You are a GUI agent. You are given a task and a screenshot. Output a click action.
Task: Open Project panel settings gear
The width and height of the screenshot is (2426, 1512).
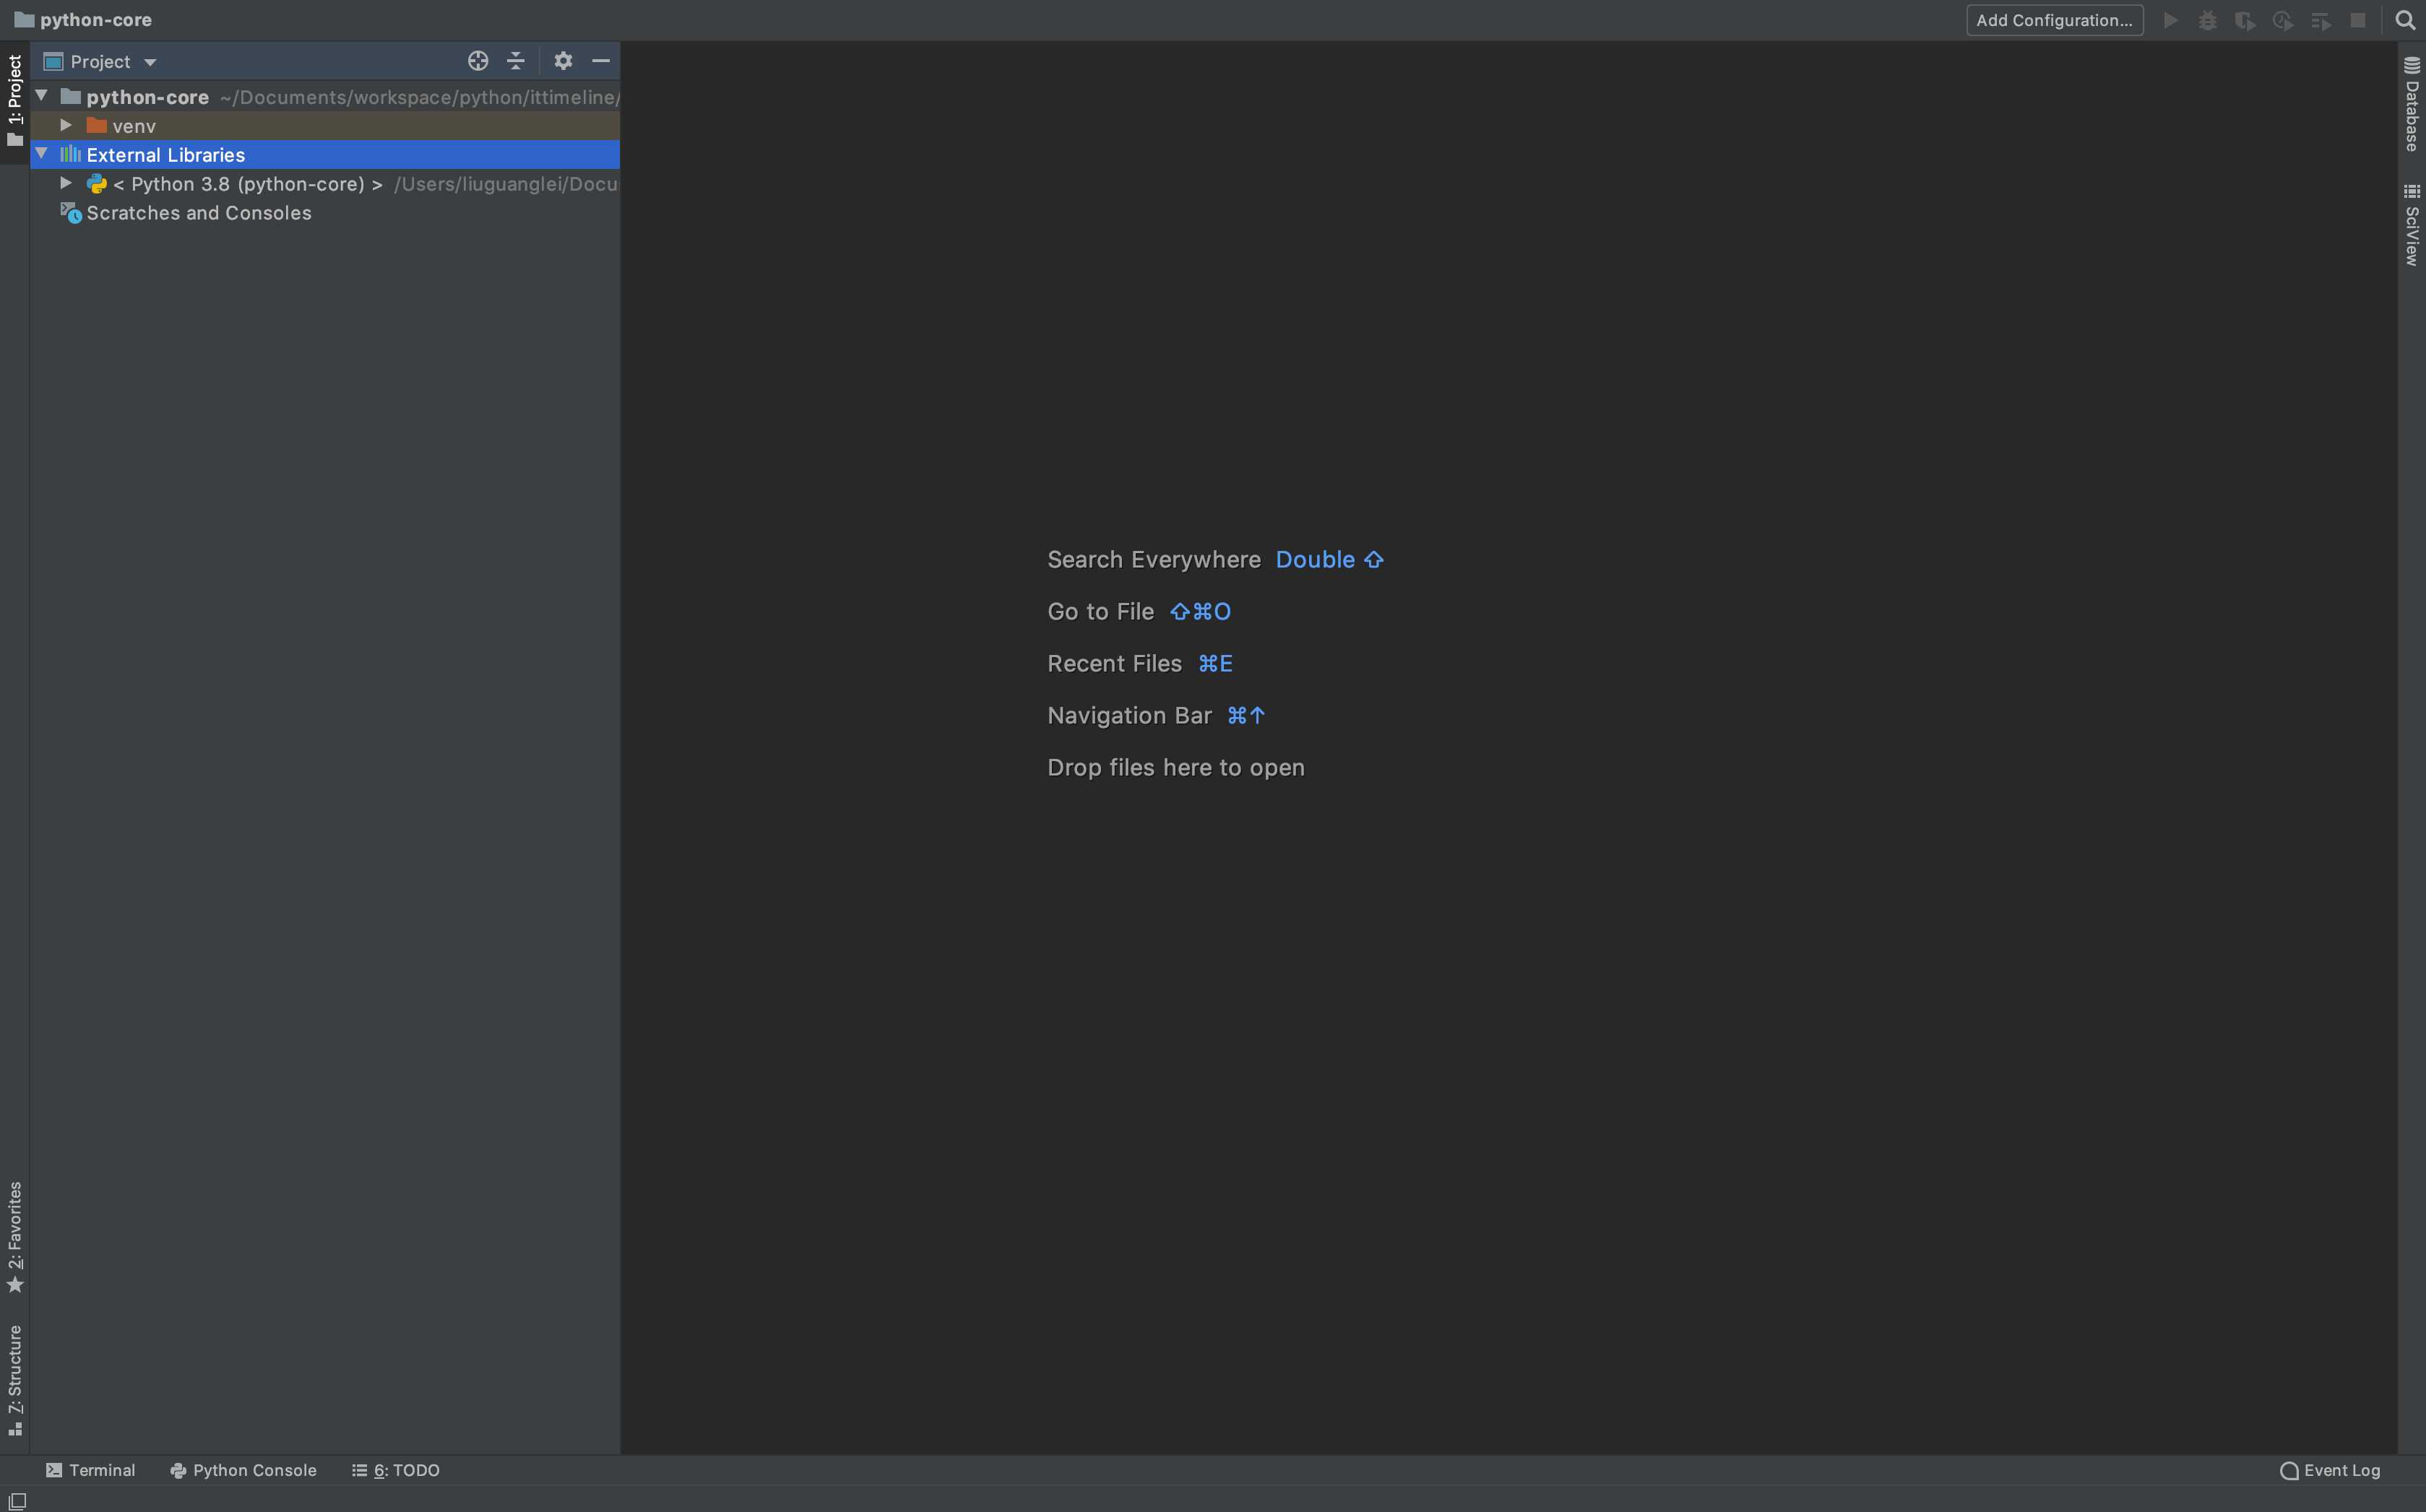[564, 61]
